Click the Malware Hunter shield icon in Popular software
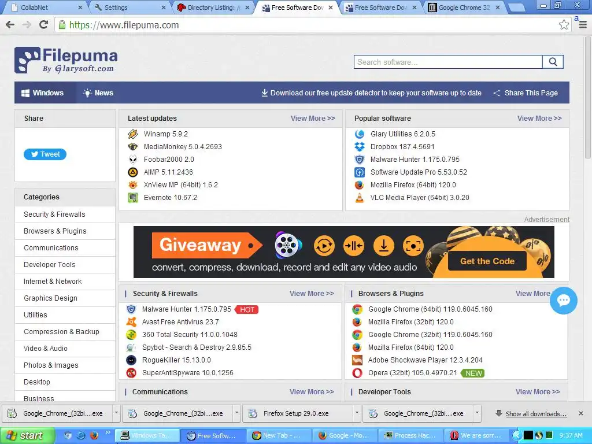 (x=360, y=160)
